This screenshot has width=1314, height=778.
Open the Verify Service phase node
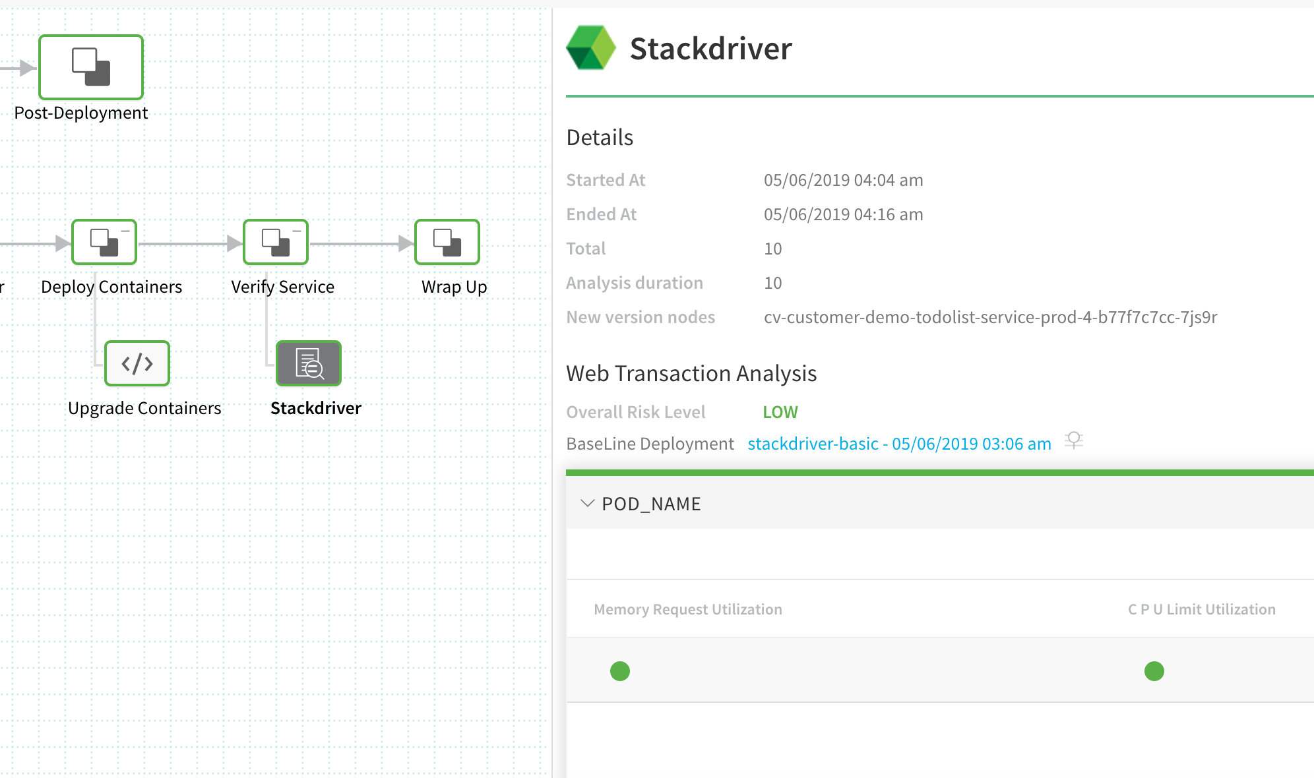(276, 242)
